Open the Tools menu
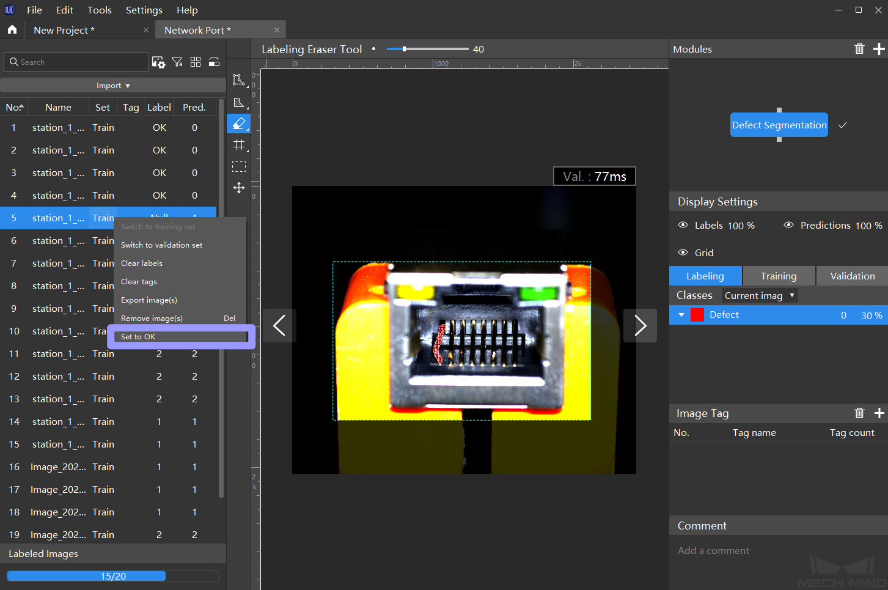The width and height of the screenshot is (888, 590). coord(100,10)
